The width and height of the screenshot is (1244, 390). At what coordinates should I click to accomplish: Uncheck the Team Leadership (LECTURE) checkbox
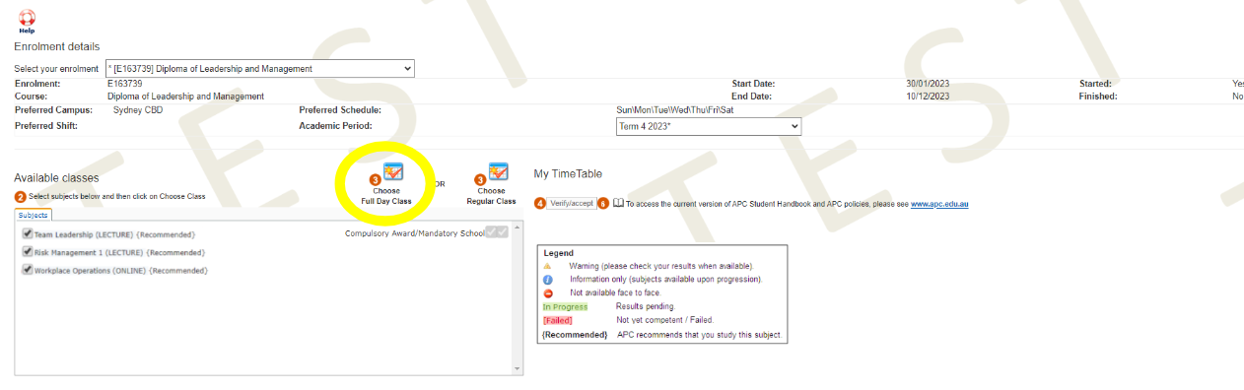[x=28, y=234]
